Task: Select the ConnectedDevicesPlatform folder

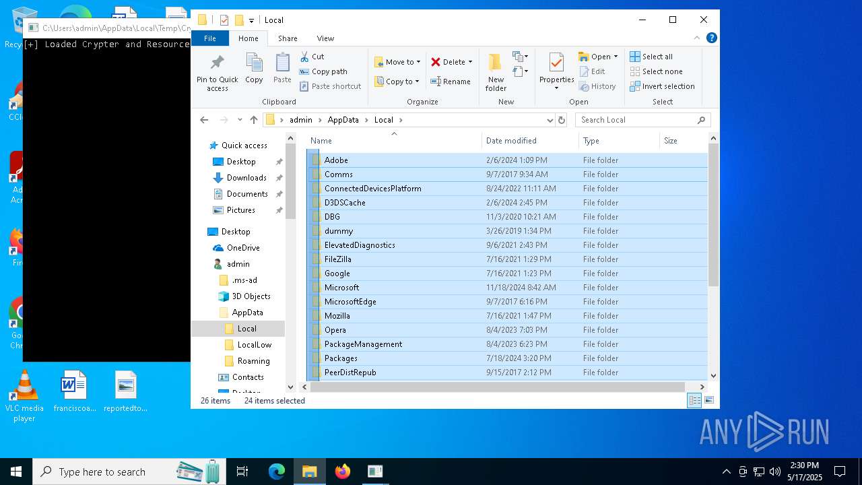Action: point(508,189)
